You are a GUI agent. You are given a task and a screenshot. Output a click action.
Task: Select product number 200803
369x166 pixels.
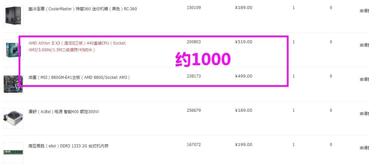[194, 42]
